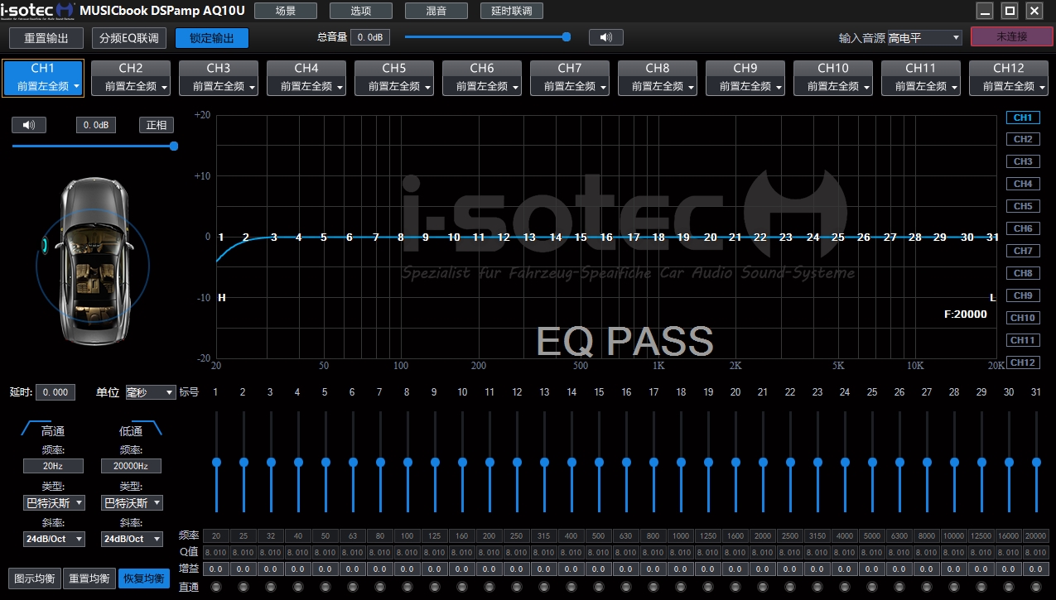
Task: Toggle the 直通 bypass for the 20 Hz band
Action: point(215,587)
